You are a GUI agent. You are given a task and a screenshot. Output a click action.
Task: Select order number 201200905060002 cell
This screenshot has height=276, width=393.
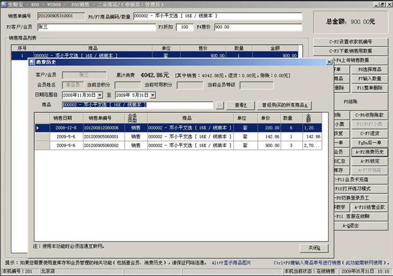point(104,145)
